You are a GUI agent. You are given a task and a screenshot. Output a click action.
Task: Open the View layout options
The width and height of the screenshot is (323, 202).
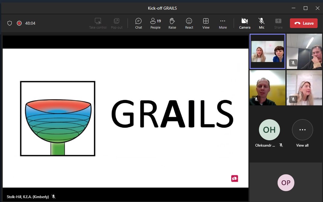(x=206, y=23)
